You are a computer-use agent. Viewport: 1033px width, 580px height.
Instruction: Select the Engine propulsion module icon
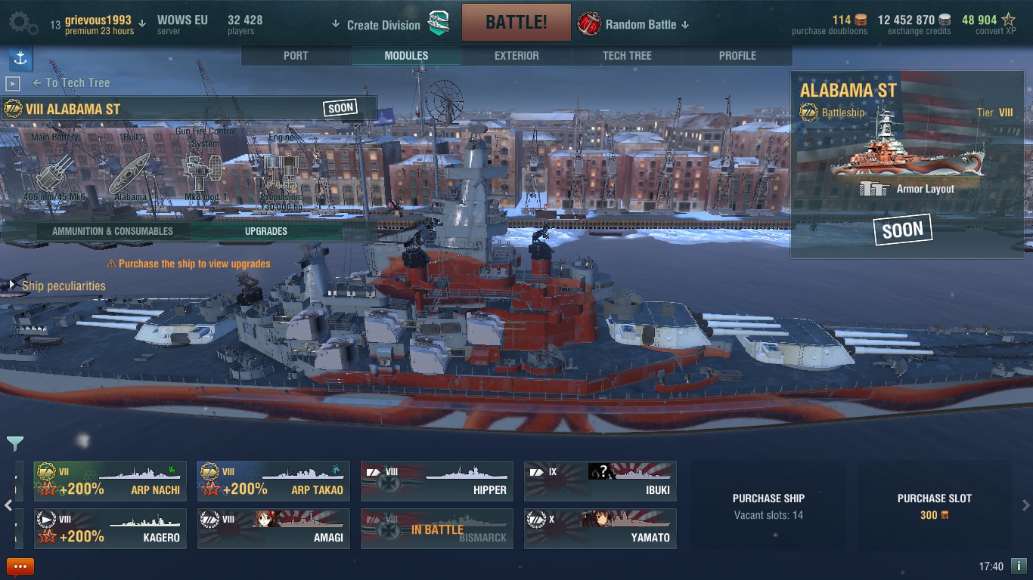click(281, 174)
